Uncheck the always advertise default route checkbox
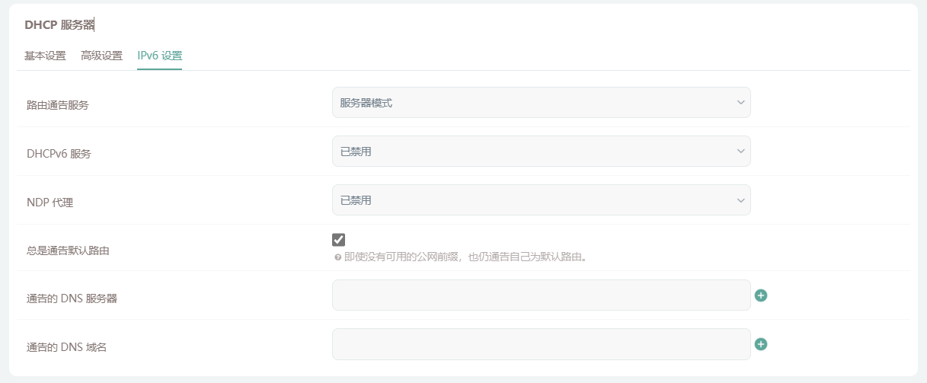Image resolution: width=927 pixels, height=383 pixels. 338,240
